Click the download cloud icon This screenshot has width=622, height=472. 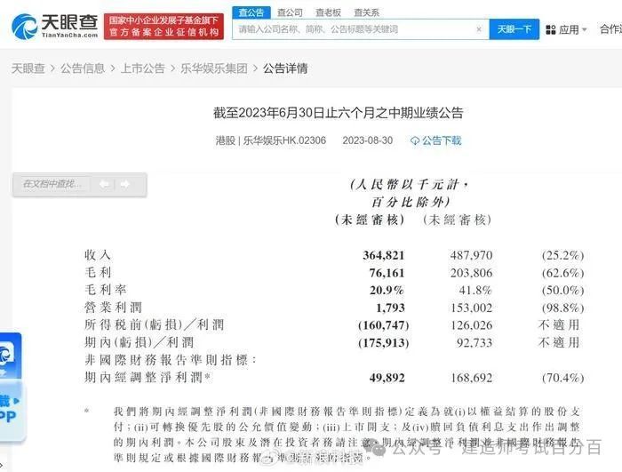pyautogui.click(x=415, y=140)
